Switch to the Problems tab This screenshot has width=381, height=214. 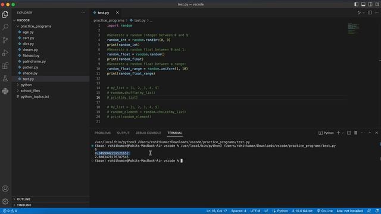point(102,133)
